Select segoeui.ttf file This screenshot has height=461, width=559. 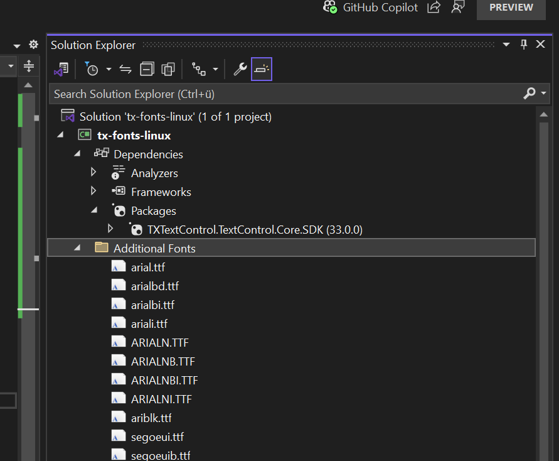tap(157, 437)
